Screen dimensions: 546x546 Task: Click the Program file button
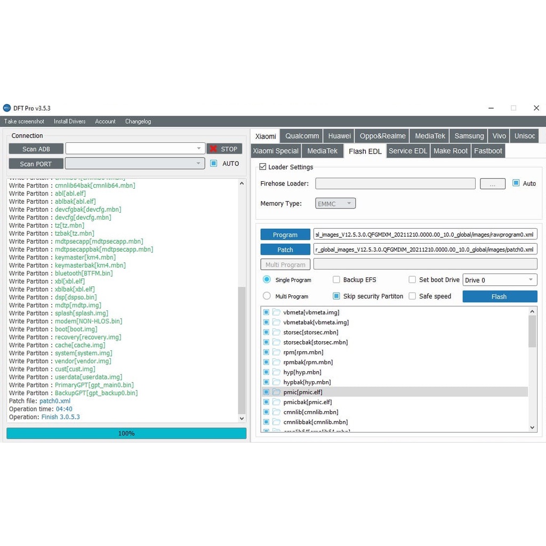click(285, 235)
